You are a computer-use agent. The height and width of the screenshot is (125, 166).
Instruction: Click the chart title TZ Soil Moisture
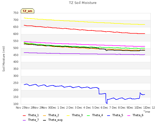tap(83, 3)
